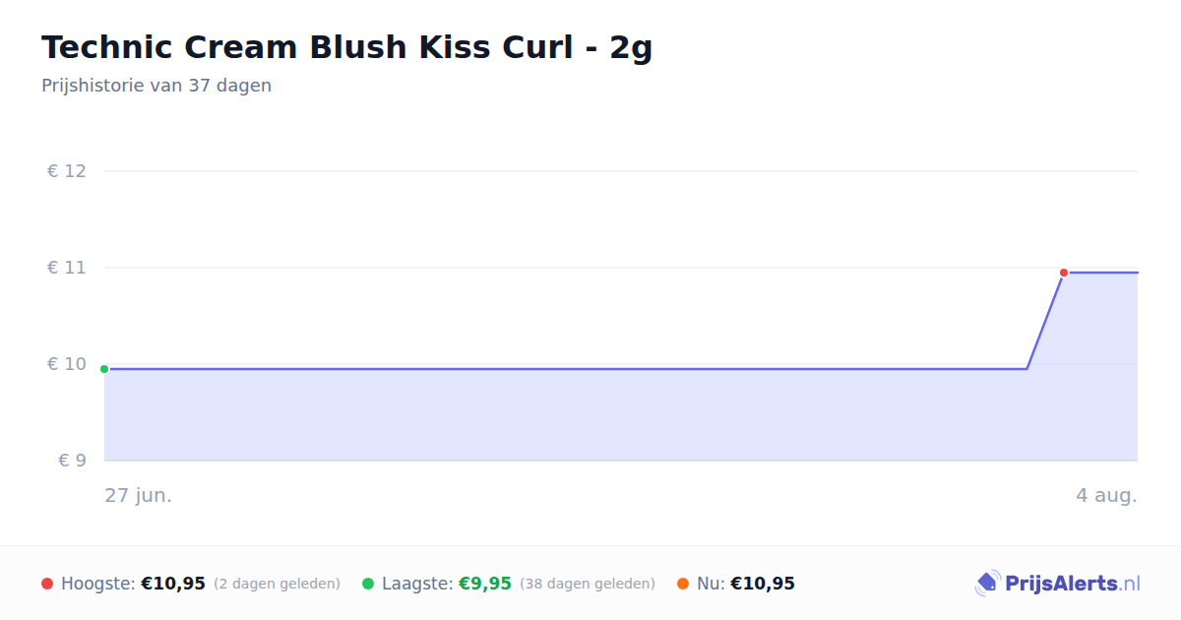This screenshot has width=1181, height=620.
Task: Click the green Laagste legend dot
Action: click(368, 584)
